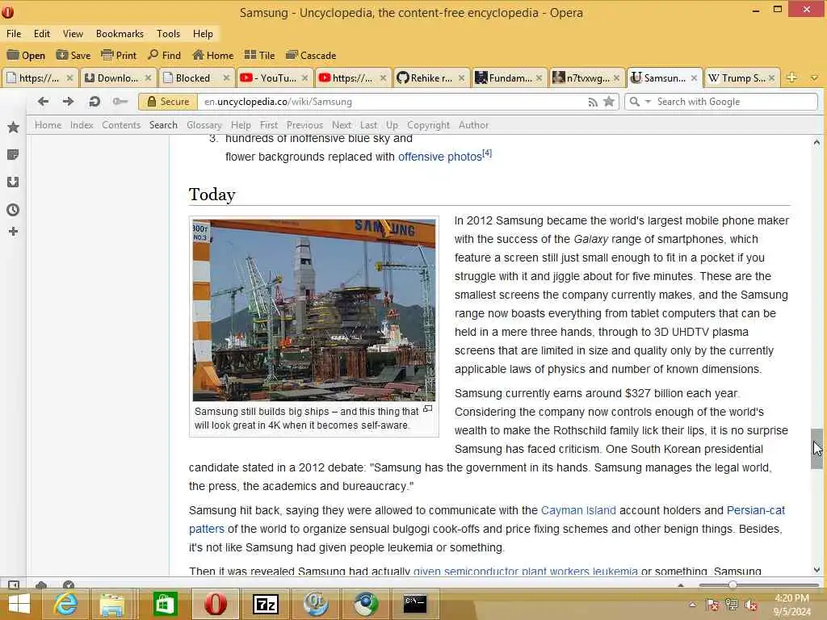Reload the page
This screenshot has width=827, height=620.
click(94, 101)
